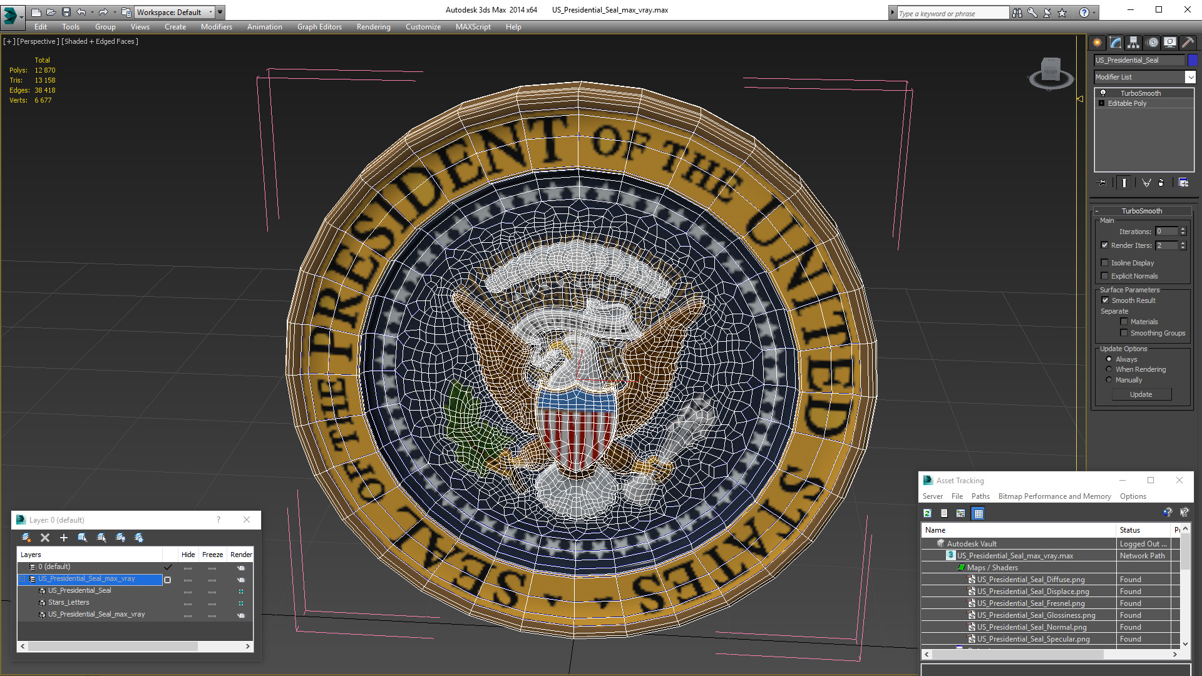Open the Display command panel tab
The height and width of the screenshot is (676, 1202).
point(1169,43)
